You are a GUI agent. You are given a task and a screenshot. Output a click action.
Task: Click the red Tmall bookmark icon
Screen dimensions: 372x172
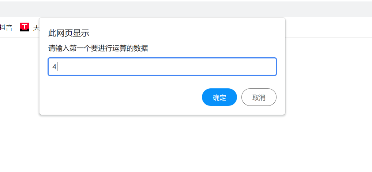(x=25, y=27)
